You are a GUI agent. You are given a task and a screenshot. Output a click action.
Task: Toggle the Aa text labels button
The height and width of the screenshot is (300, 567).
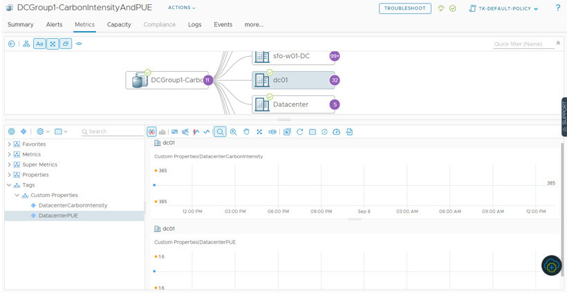click(39, 44)
